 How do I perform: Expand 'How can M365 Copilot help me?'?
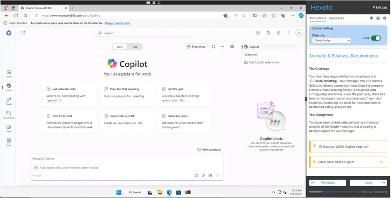tap(347, 146)
